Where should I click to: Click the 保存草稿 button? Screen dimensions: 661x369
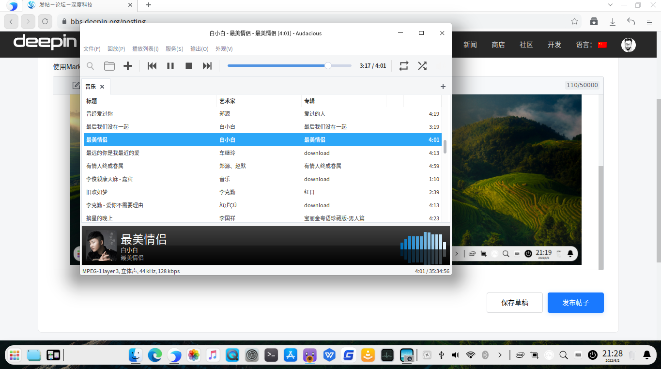coord(514,302)
